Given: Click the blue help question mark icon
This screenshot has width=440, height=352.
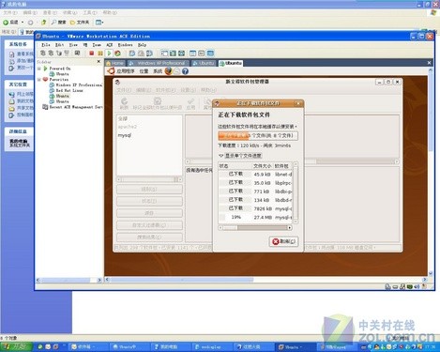Looking at the screenshot, I should point(185,71).
